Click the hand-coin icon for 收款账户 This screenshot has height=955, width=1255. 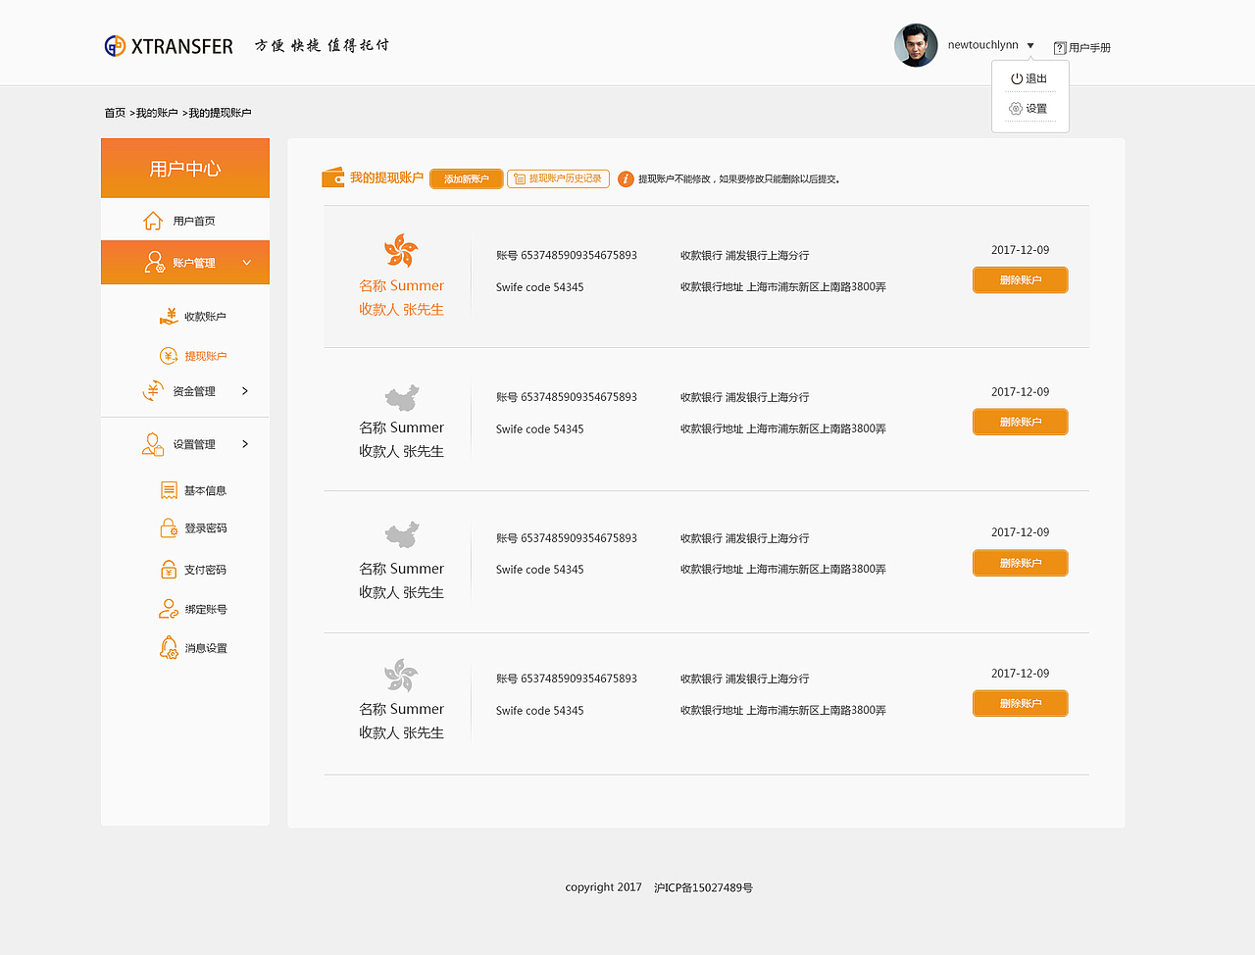(169, 316)
